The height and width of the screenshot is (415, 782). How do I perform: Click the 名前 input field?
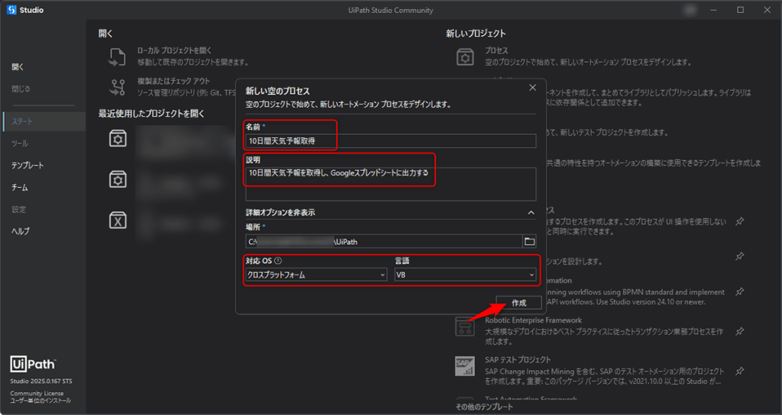(390, 141)
